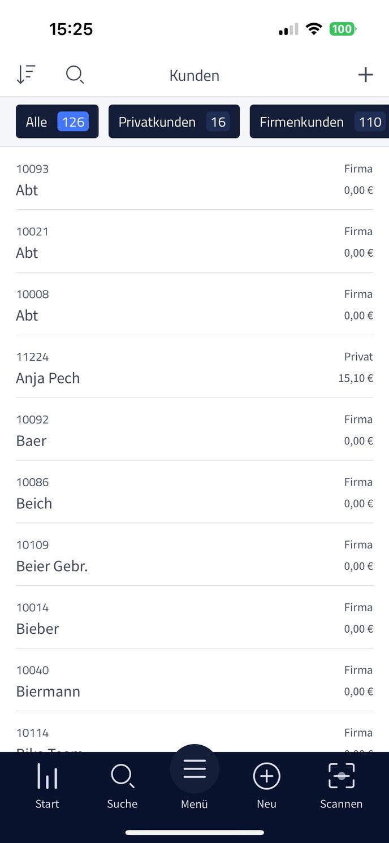Open customer Anja Pech
The height and width of the screenshot is (843, 389).
point(194,366)
